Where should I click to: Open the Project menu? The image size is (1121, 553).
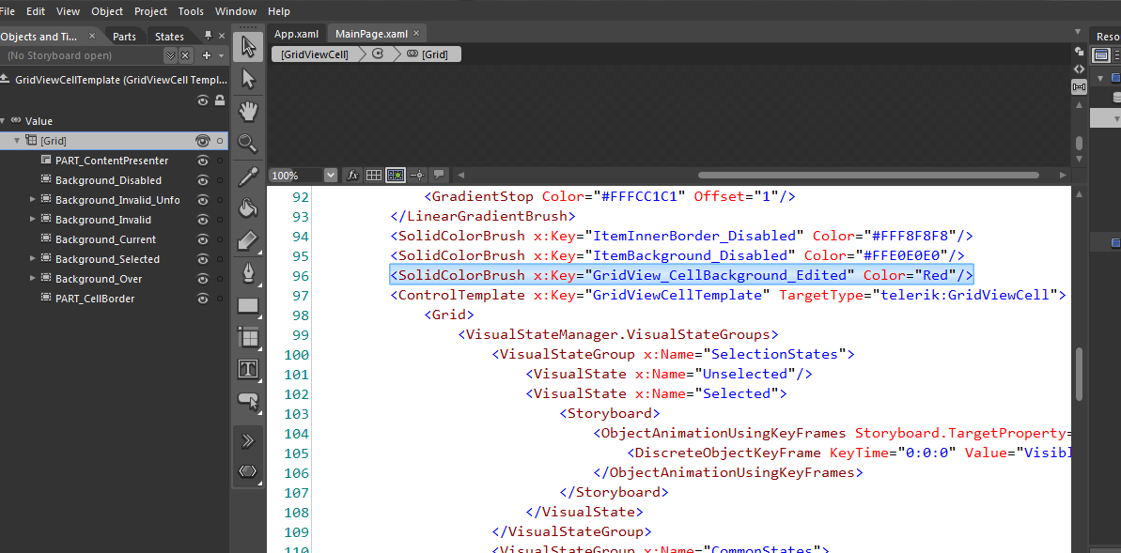click(x=150, y=11)
